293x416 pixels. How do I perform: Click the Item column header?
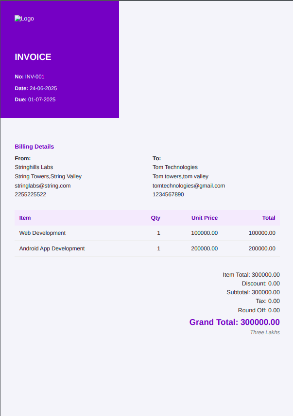[25, 218]
